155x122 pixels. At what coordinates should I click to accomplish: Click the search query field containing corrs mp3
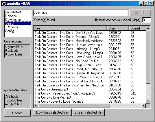(80, 13)
